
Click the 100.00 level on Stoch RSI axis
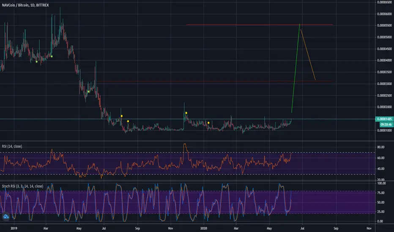pyautogui.click(x=381, y=183)
